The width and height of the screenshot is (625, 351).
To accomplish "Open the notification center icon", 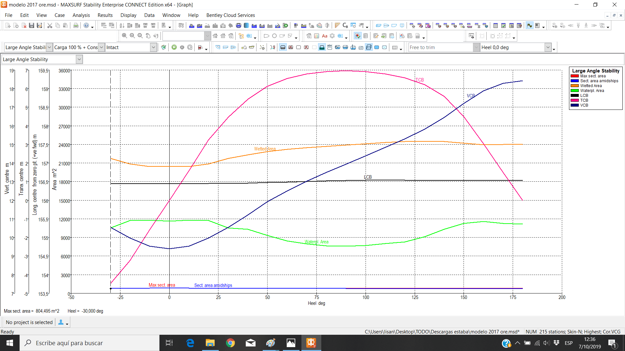I will click(612, 343).
